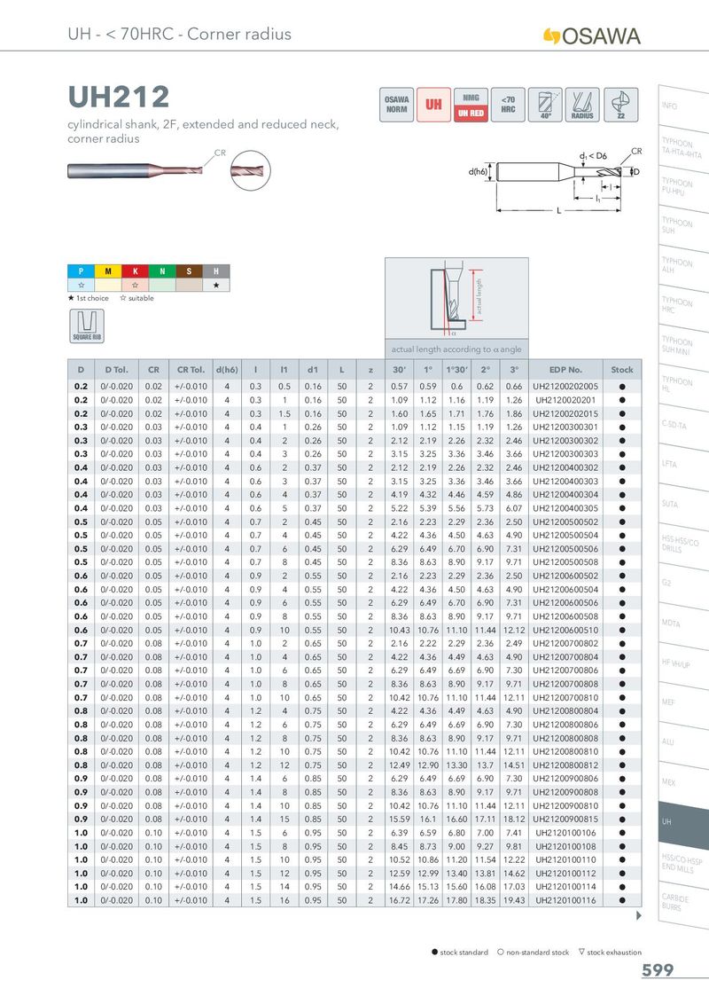Click the UH212 product title
This screenshot has width=709, height=1004.
pos(119,98)
